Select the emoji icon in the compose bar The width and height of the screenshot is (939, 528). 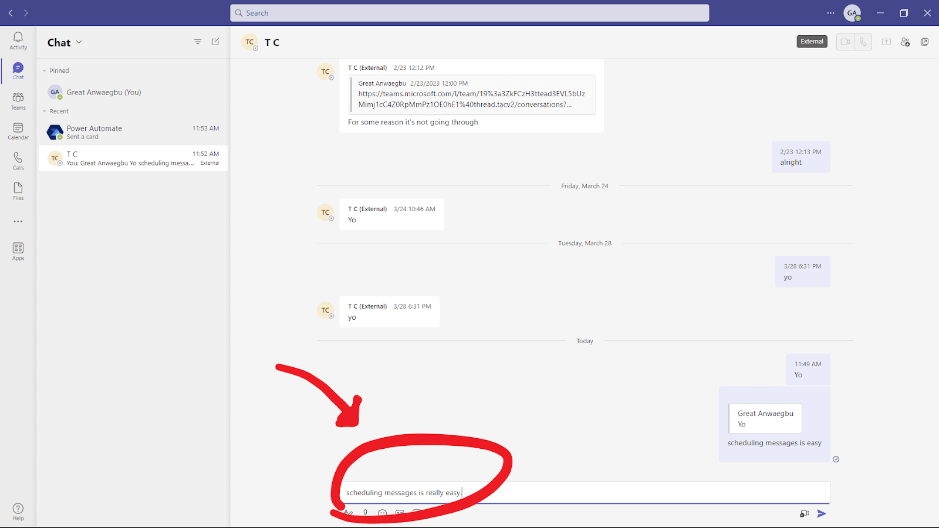coord(382,512)
